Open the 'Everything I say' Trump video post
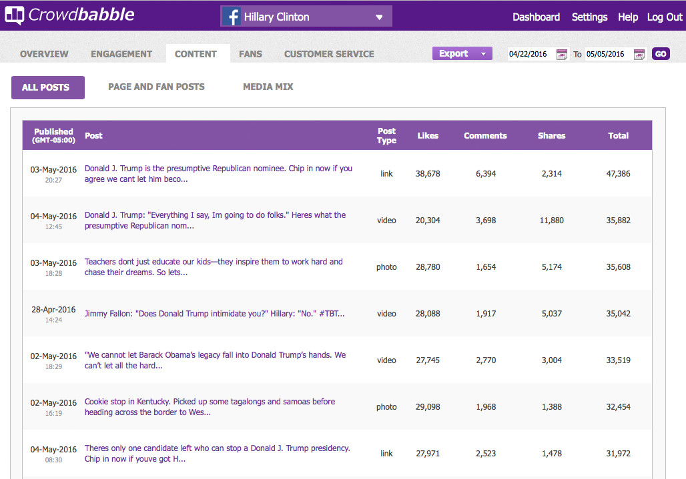This screenshot has height=479, width=686. coord(215,221)
